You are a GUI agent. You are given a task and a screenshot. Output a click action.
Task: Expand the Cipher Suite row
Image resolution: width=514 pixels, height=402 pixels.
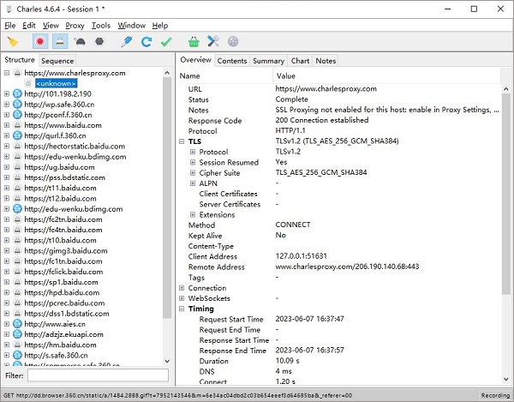point(193,172)
